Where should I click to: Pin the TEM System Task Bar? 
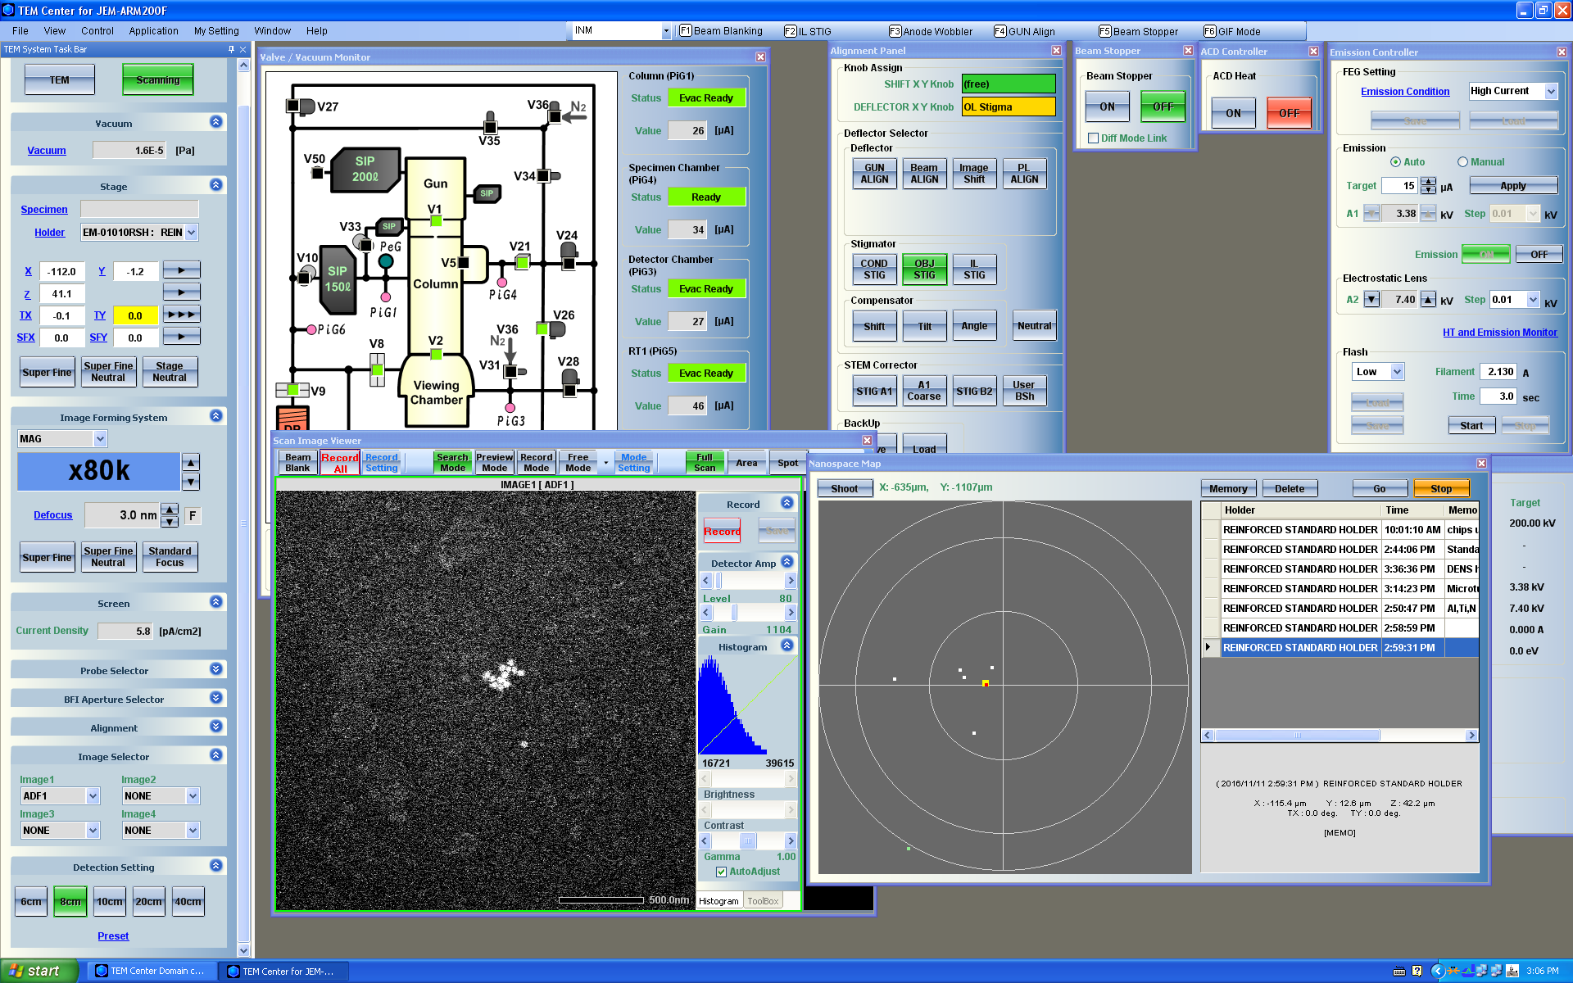pyautogui.click(x=231, y=50)
